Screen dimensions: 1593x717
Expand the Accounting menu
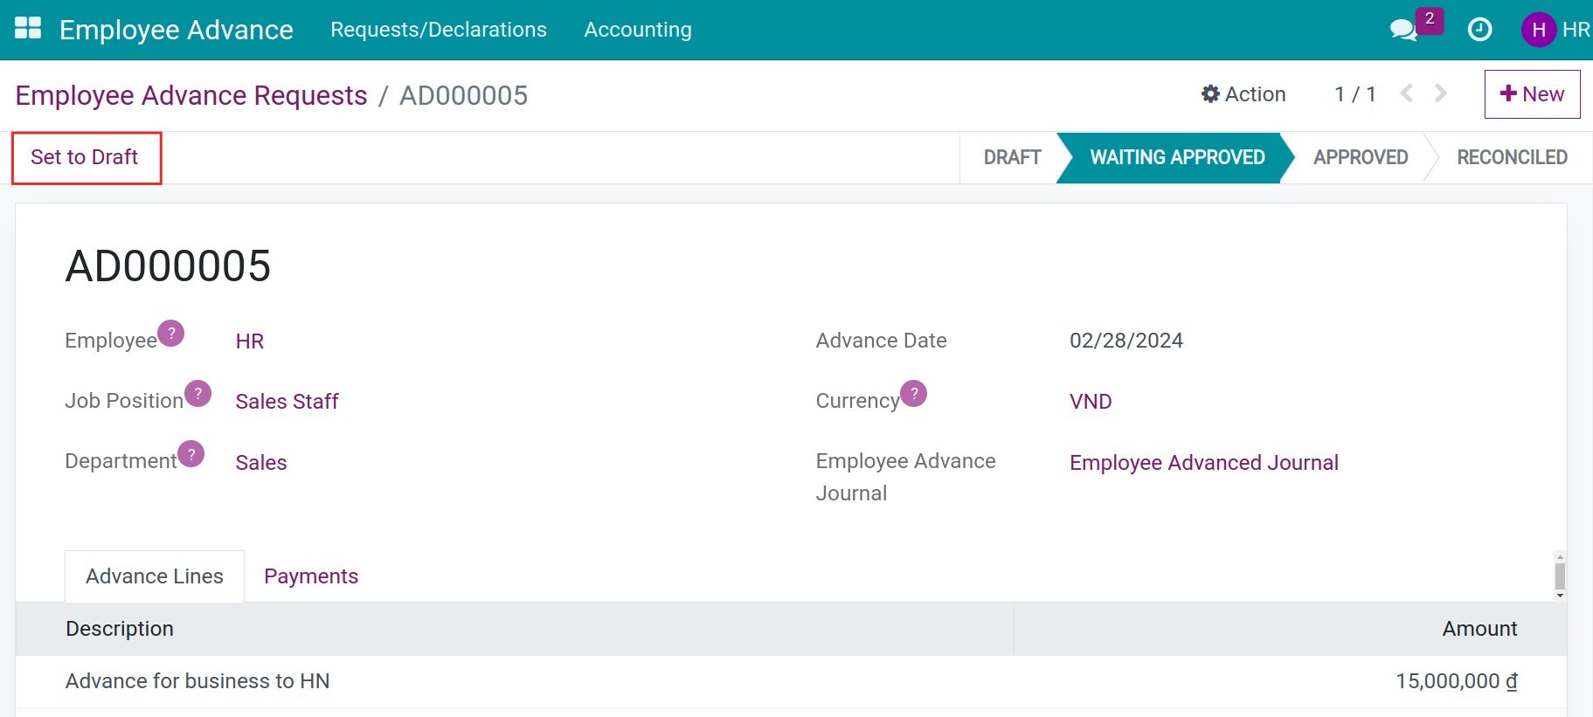[637, 30]
